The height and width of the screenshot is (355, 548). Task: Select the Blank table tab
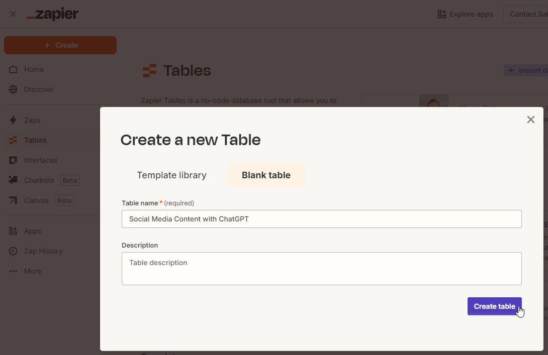266,175
